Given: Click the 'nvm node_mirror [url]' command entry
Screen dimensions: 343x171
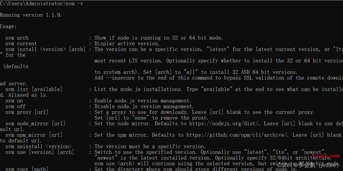Looking at the screenshot, I should pyautogui.click(x=35, y=123).
